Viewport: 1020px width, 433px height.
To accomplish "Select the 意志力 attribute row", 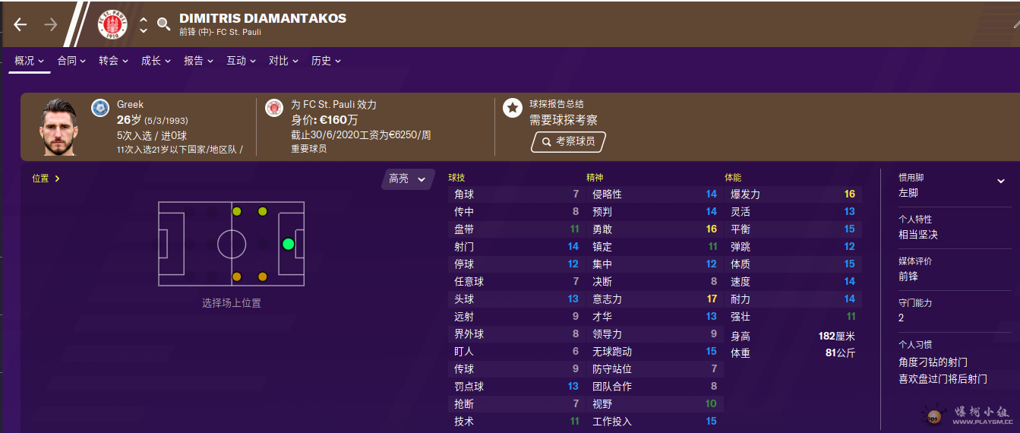I will pos(655,299).
